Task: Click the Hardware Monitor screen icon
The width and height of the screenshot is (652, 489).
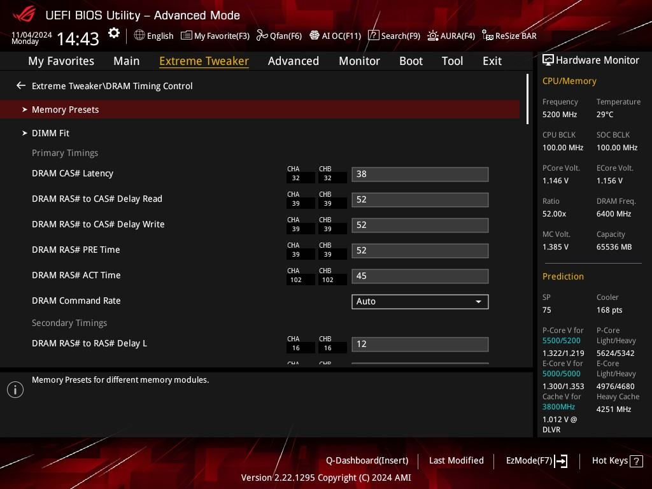Action: [548, 60]
